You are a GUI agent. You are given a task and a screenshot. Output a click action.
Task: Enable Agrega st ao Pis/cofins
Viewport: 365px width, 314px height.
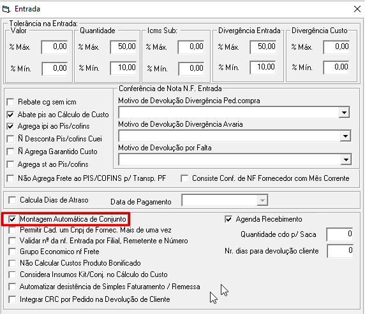pos(10,164)
